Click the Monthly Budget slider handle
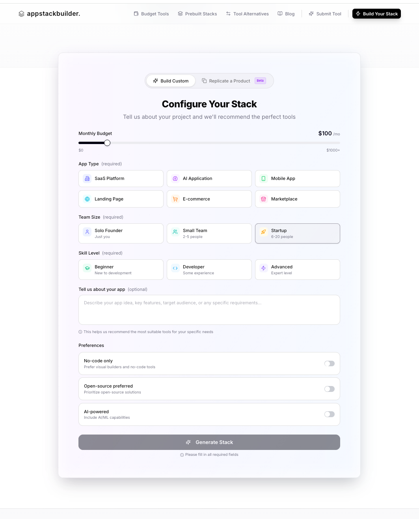The width and height of the screenshot is (419, 519). (107, 143)
